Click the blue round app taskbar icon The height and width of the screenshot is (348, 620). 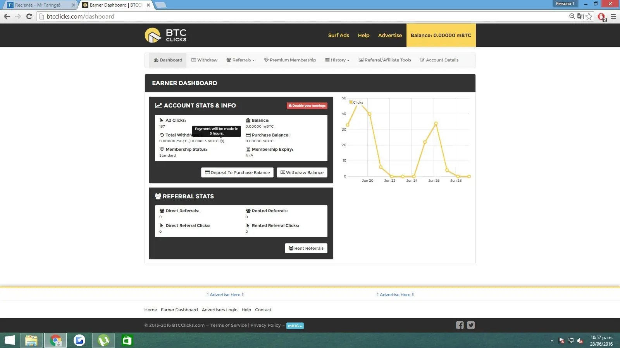click(79, 340)
